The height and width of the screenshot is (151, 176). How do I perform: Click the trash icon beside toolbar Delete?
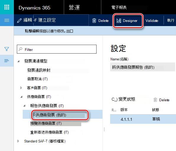(x=94, y=21)
